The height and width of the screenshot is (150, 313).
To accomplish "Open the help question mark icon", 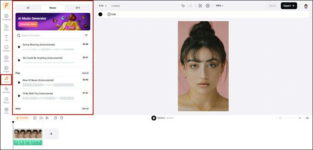I will (208, 6).
